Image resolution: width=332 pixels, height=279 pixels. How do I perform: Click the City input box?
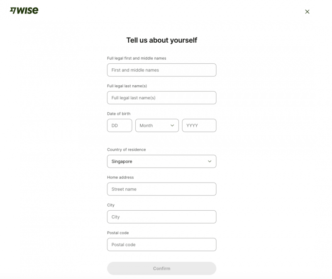click(x=161, y=217)
